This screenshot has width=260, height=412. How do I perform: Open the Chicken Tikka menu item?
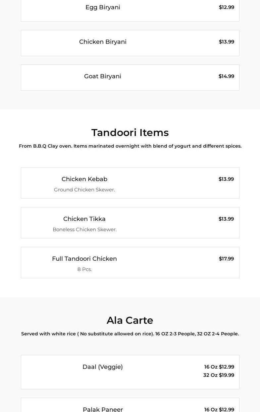84,219
